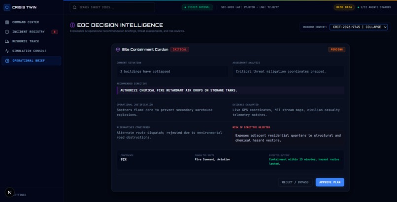Screen dimensions: 397x202
Task: Click the 2/12 Agents Standby indicator
Action: pyautogui.click(x=374, y=7)
